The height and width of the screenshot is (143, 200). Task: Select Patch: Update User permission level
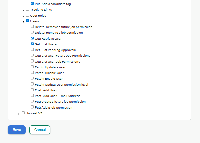[32, 84]
